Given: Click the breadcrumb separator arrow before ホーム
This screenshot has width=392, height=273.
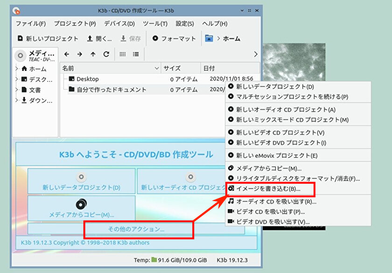Looking at the screenshot, I should 218,38.
